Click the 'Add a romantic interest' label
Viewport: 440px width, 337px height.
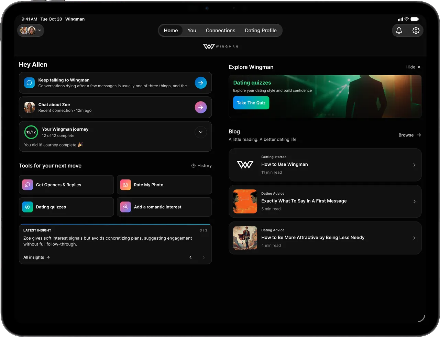point(157,207)
